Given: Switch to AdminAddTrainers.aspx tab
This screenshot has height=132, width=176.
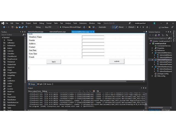Looking at the screenshot, I should click(x=58, y=32).
